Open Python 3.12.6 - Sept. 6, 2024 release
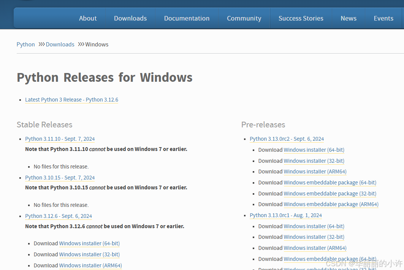Image resolution: width=404 pixels, height=270 pixels. [x=59, y=216]
